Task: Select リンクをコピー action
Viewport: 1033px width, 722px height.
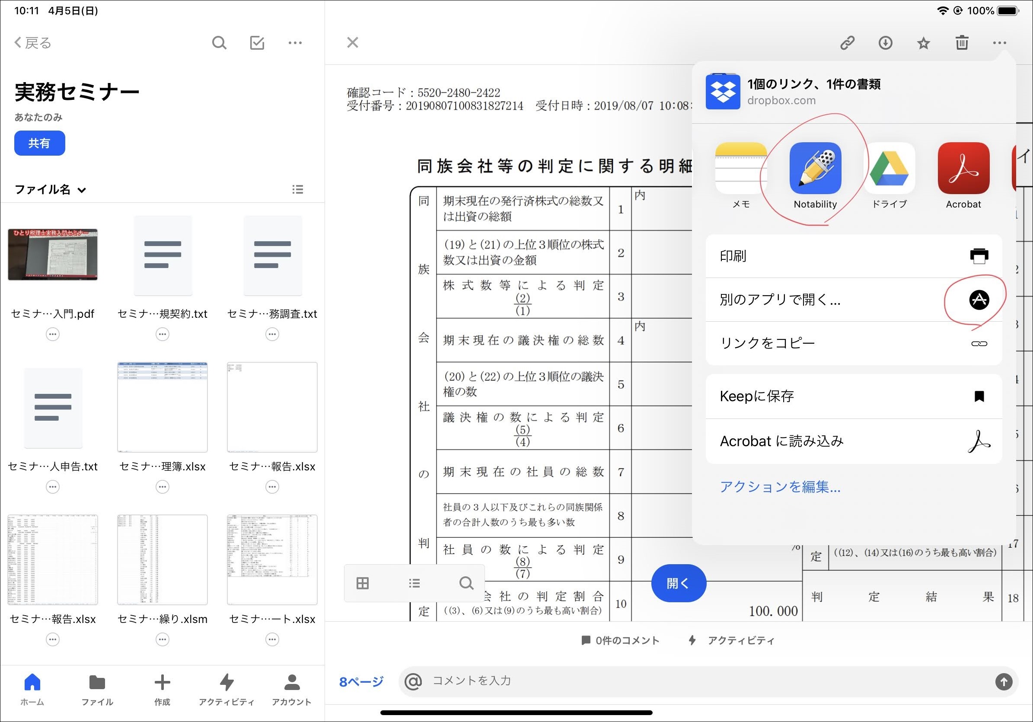Action: (x=854, y=343)
